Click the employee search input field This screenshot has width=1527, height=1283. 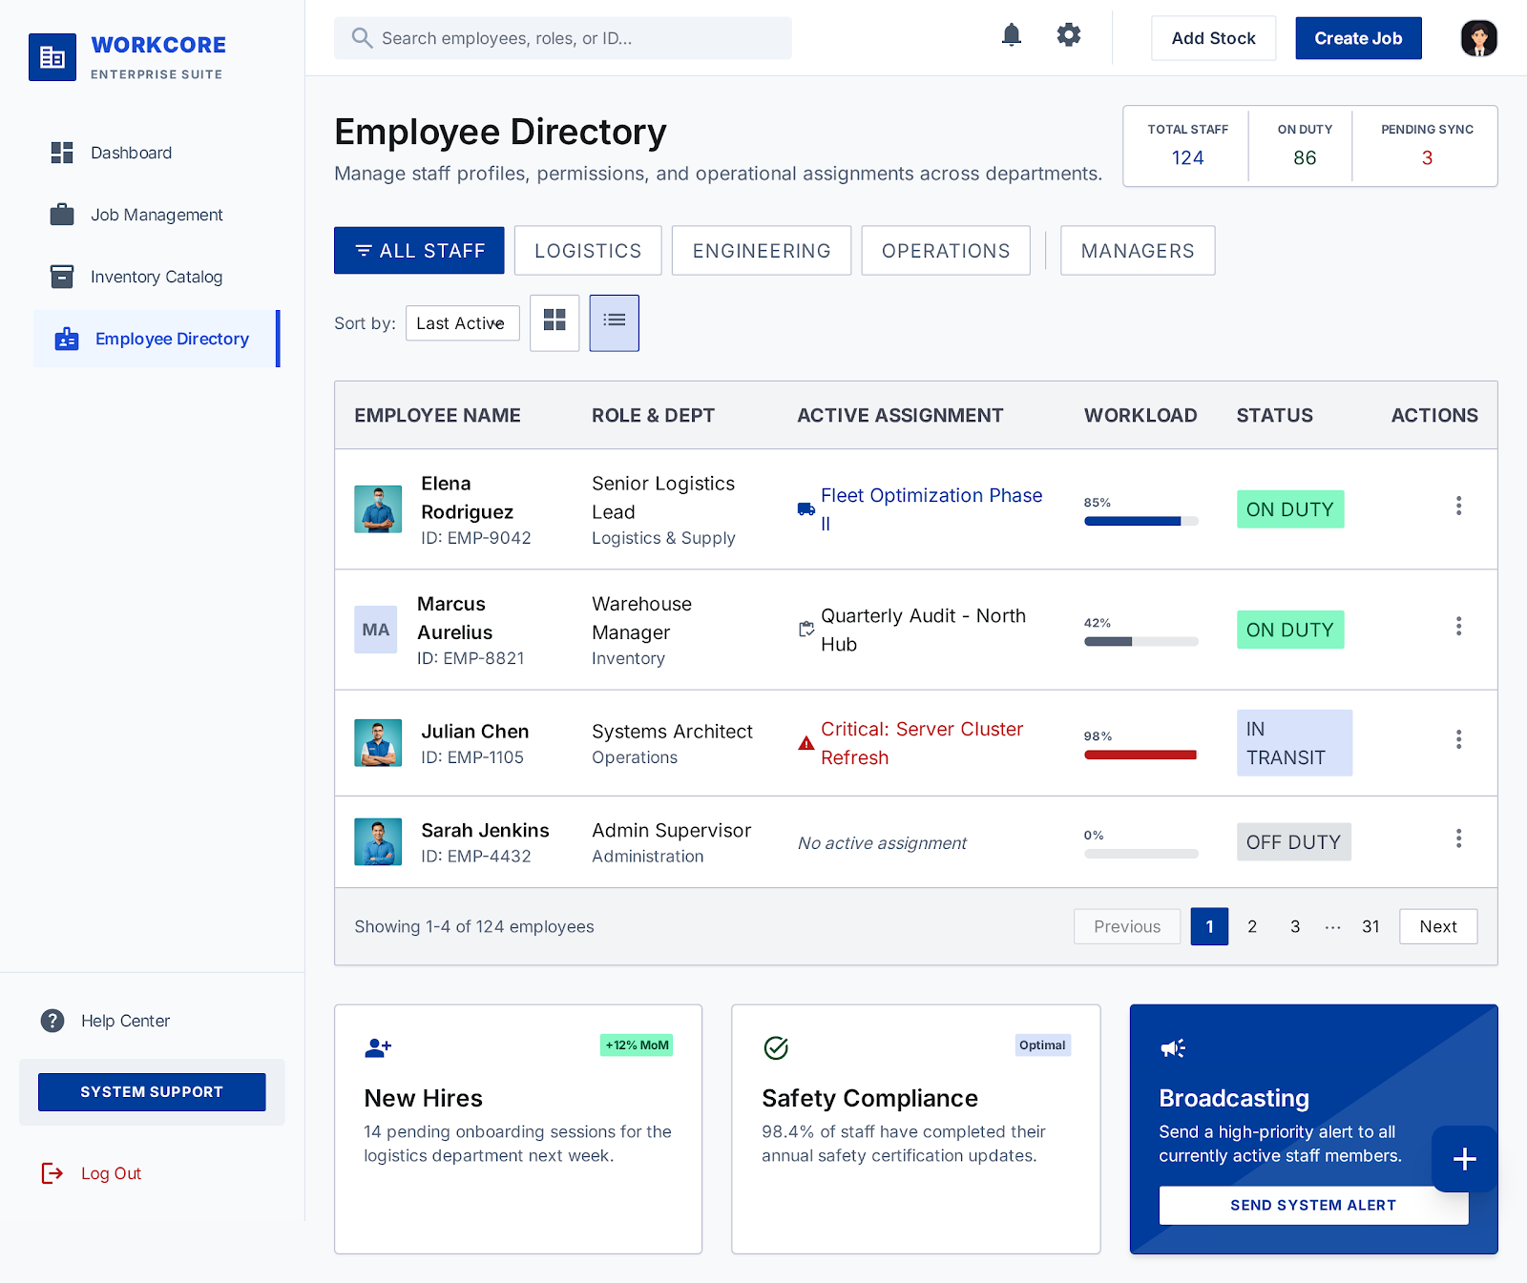point(562,38)
